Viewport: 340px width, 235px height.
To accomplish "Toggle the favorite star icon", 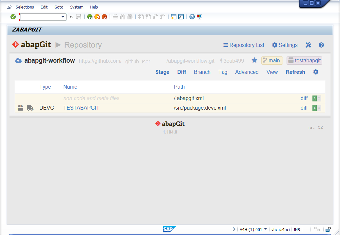I will coord(254,60).
